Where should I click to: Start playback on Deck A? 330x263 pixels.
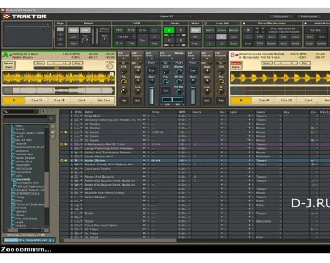click(14, 100)
